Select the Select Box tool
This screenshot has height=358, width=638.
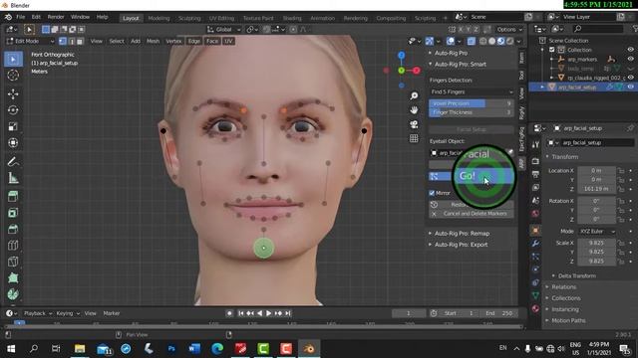pyautogui.click(x=13, y=60)
